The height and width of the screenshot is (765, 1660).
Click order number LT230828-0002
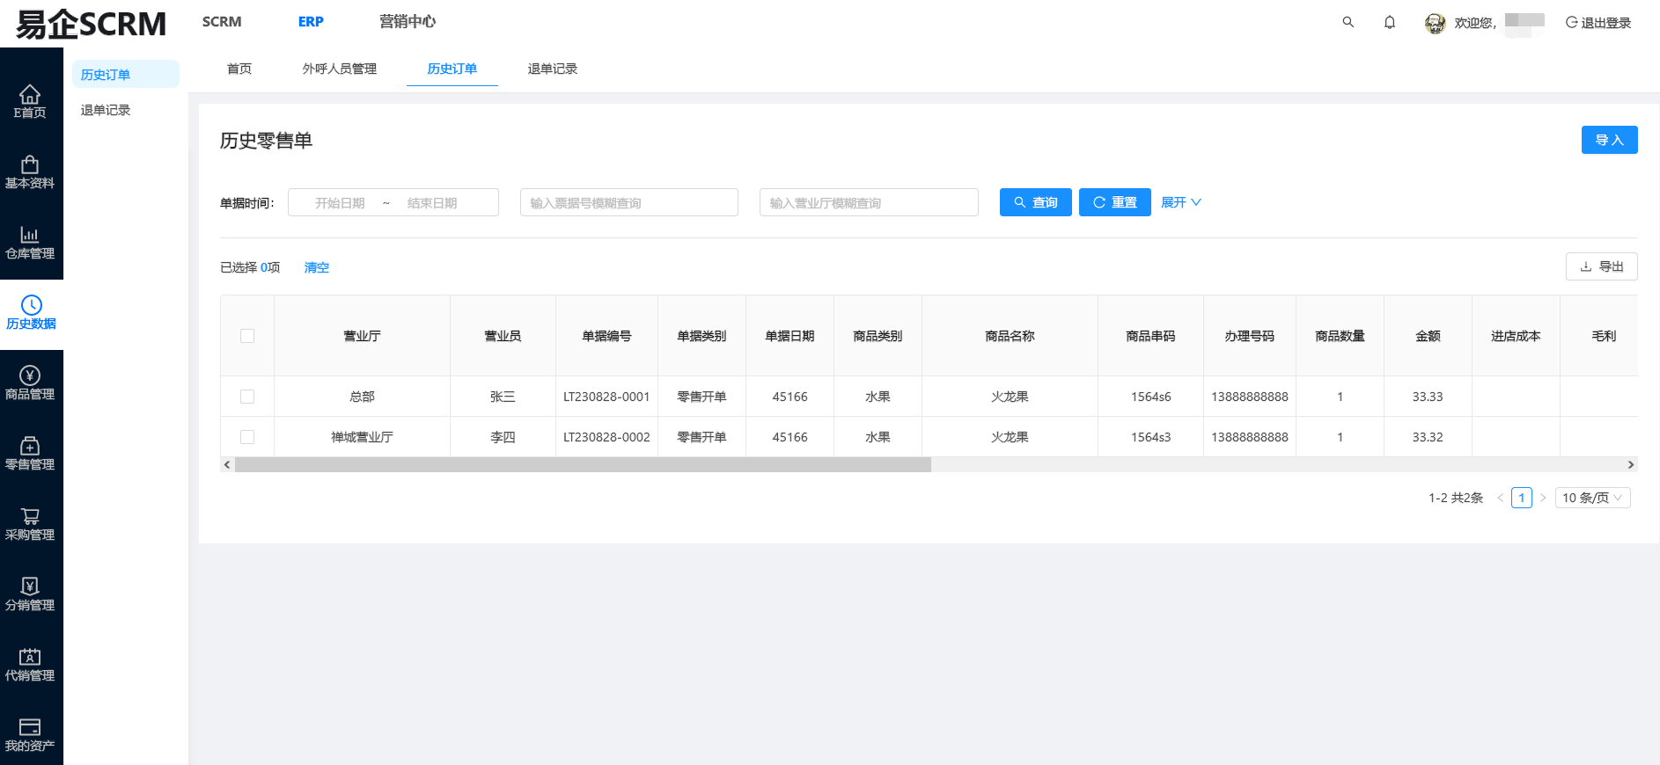pyautogui.click(x=606, y=437)
